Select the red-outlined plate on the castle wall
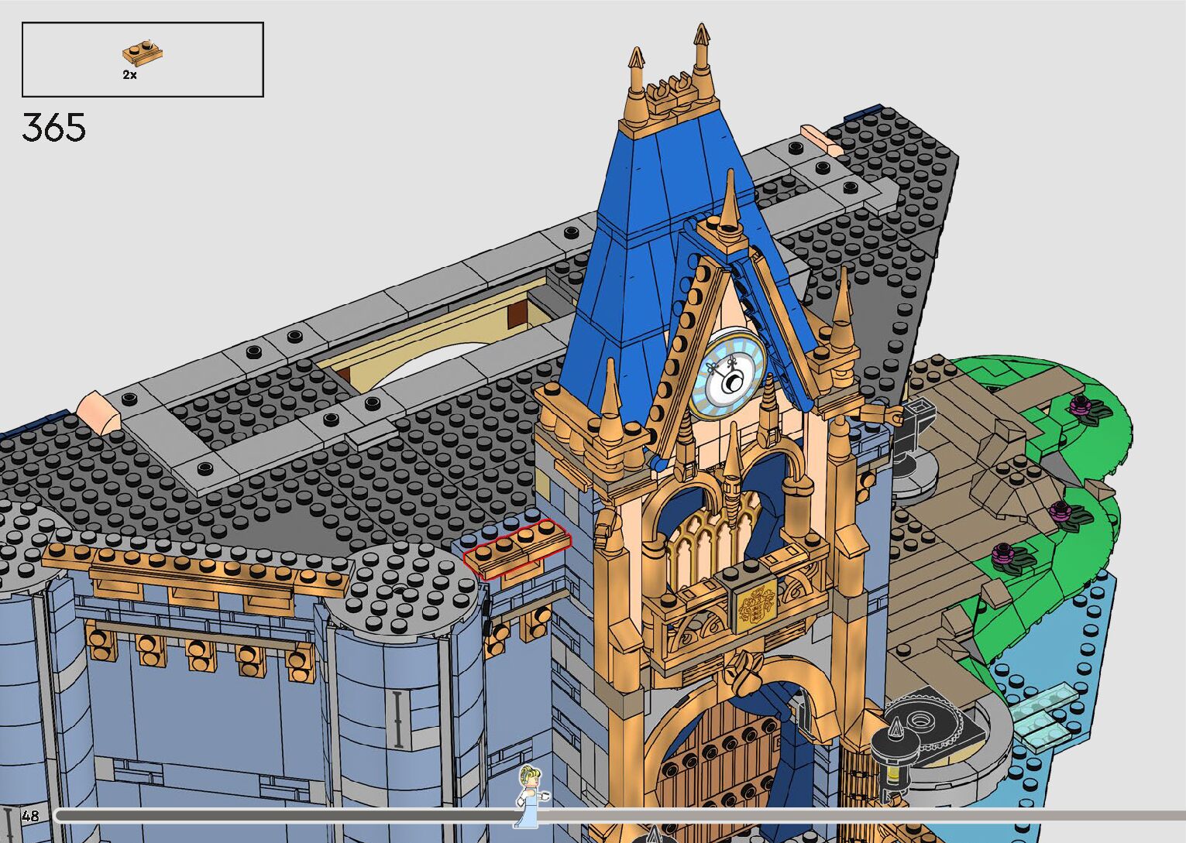 (x=517, y=548)
